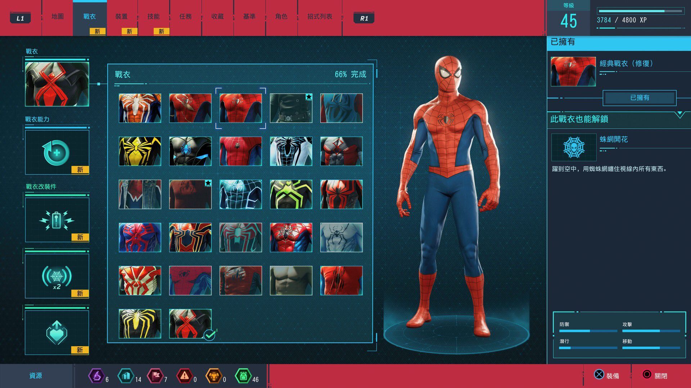
Task: Select the web x2 suit mod icon
Action: point(57,276)
